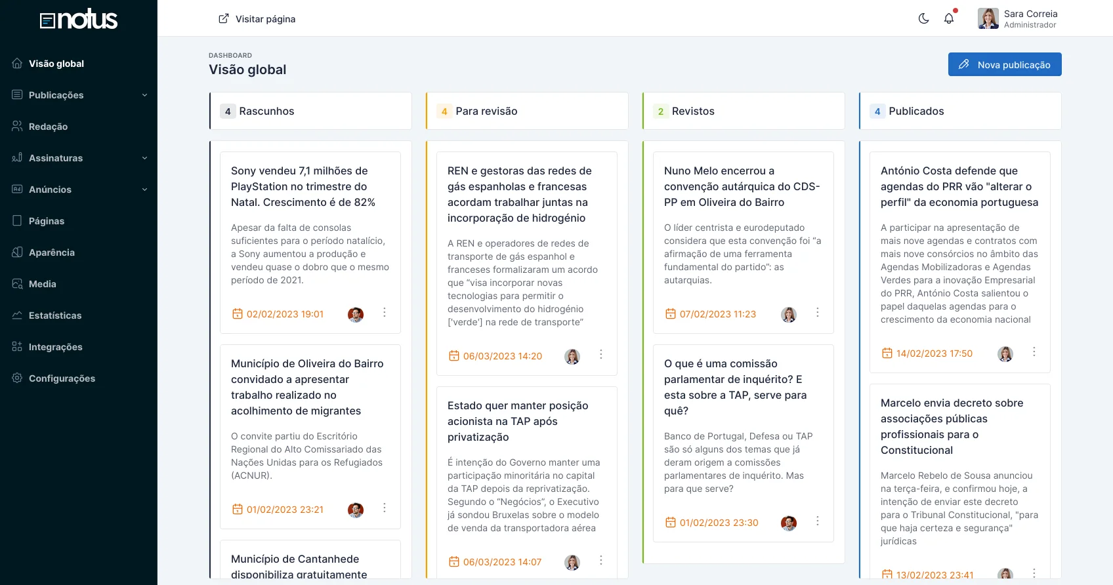Expand the Assinaturas submenu
1113x585 pixels.
(144, 158)
